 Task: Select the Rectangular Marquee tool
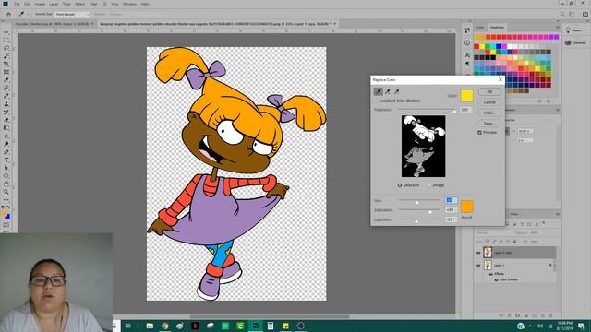click(x=6, y=41)
